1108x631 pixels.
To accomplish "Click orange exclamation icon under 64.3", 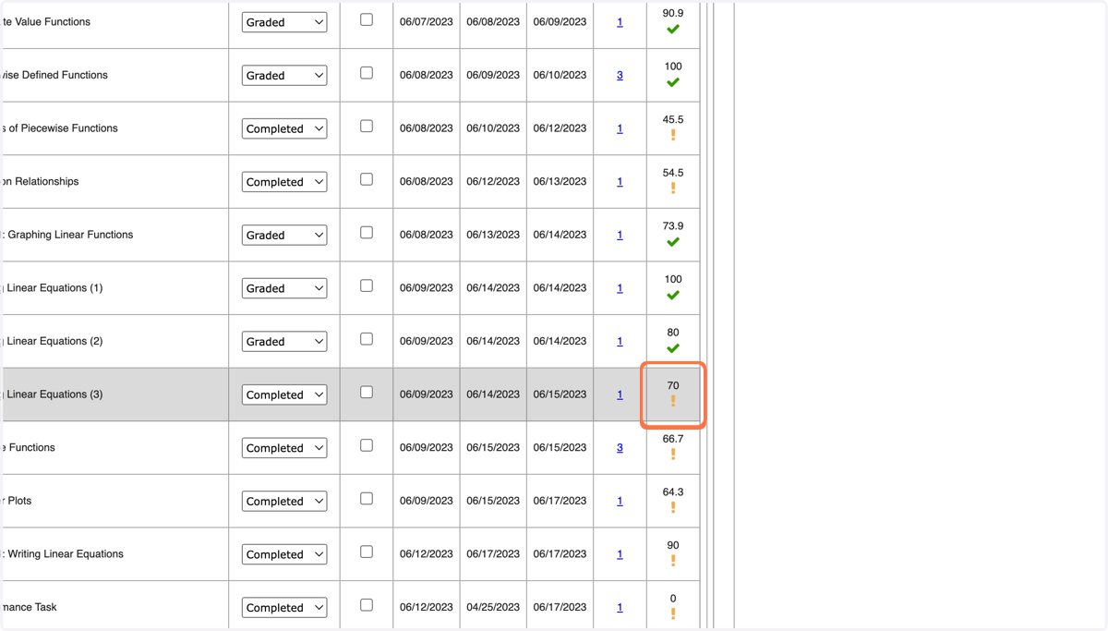I will coord(673,507).
